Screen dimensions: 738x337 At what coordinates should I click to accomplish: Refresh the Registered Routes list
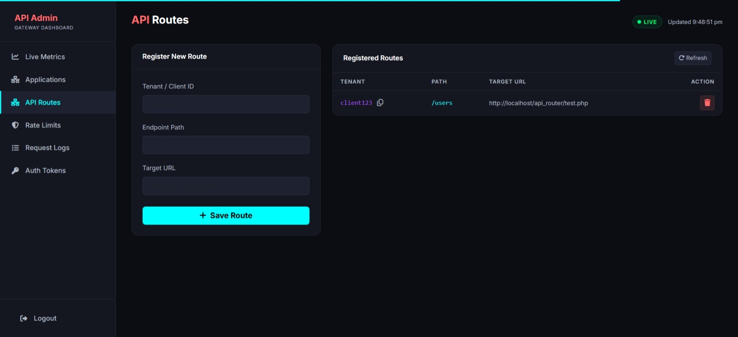pyautogui.click(x=693, y=58)
